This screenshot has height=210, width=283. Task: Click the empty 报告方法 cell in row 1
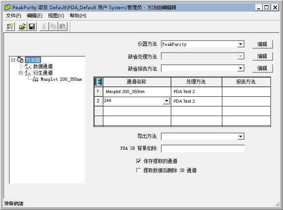(x=246, y=92)
